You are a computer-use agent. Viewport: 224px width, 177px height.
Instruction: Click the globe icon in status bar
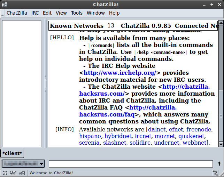(5, 173)
